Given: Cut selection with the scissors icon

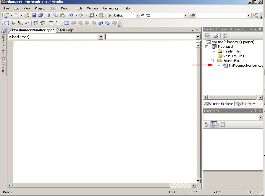Looking at the screenshot, I should tap(49, 15).
